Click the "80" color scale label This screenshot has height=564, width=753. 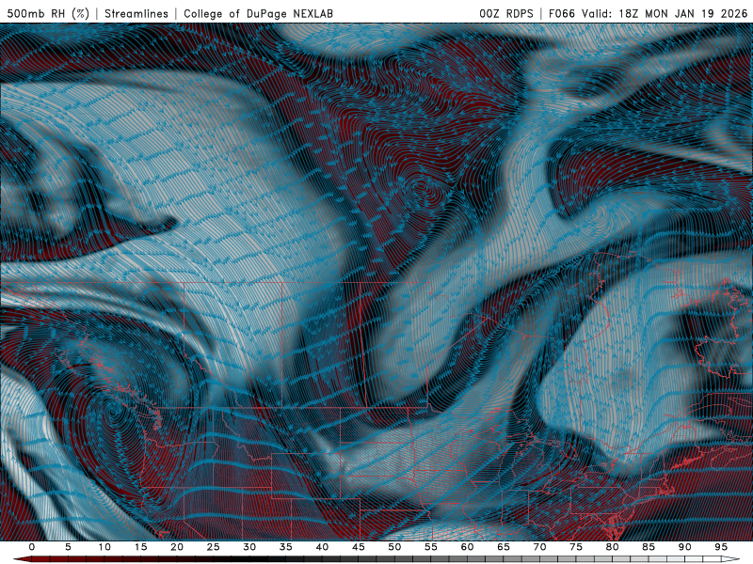click(613, 547)
